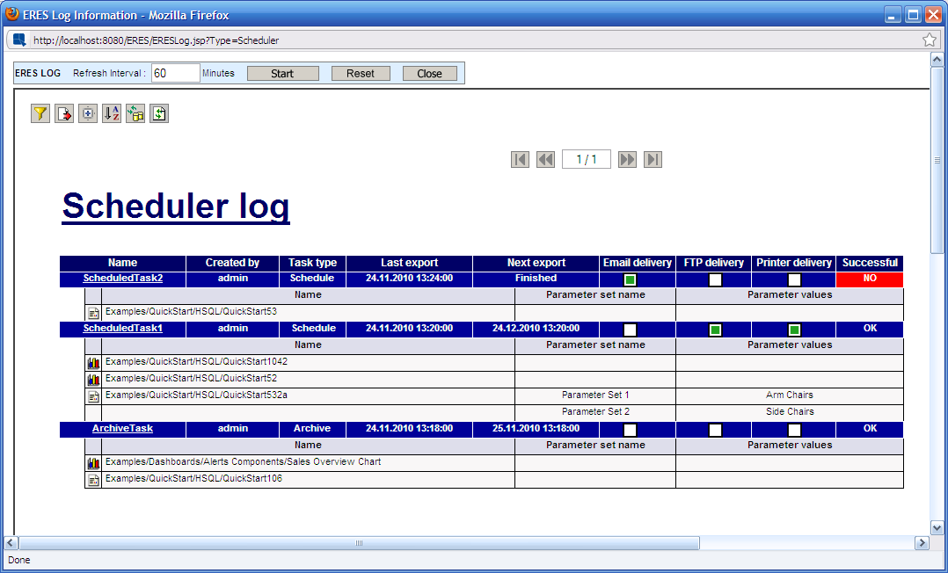The width and height of the screenshot is (948, 573).
Task: Go to the next page of the log
Action: (x=627, y=160)
